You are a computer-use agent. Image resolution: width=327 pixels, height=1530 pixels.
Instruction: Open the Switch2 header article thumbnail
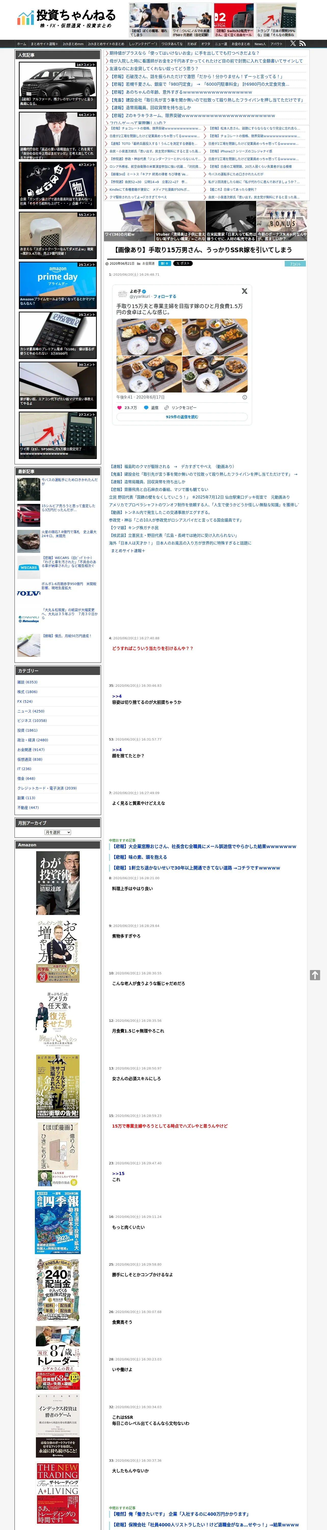point(234,20)
